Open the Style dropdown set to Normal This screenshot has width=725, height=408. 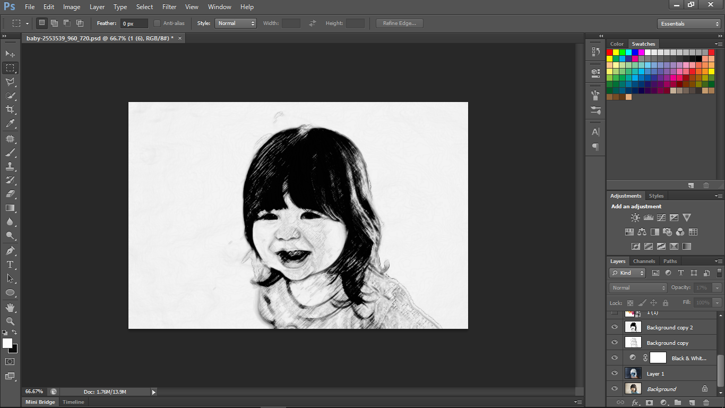236,23
